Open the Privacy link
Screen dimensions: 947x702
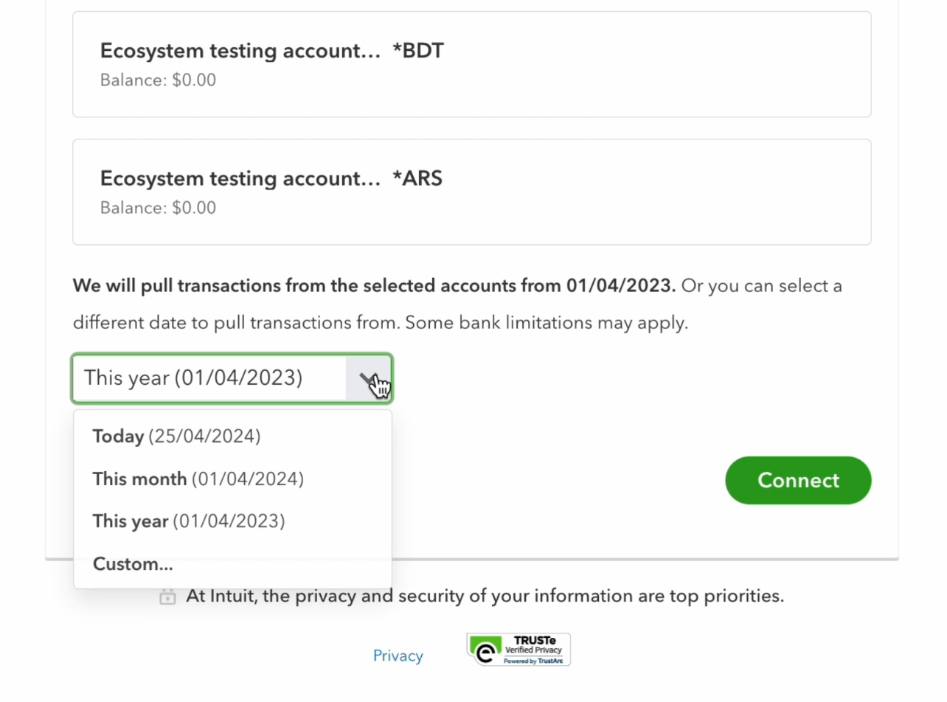click(398, 656)
